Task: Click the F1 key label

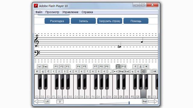Action: tap(56, 67)
